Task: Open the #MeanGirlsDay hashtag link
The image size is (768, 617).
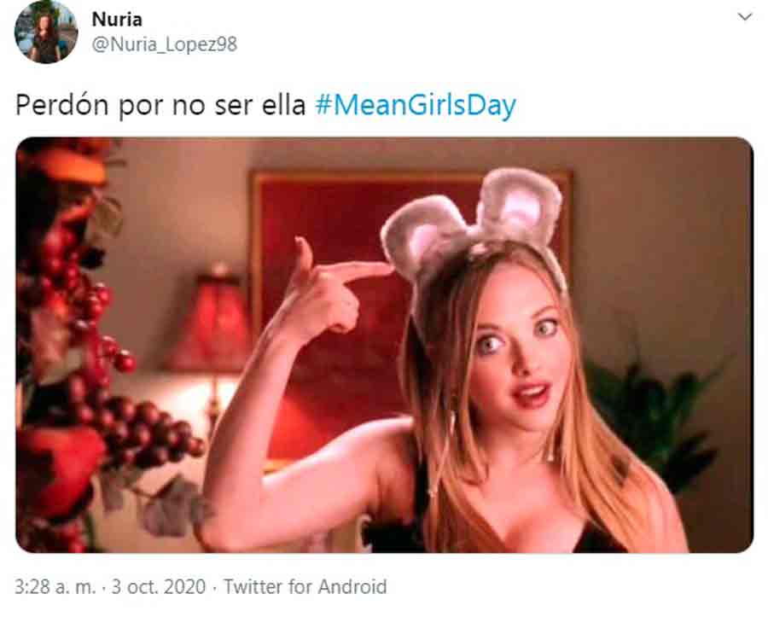Action: point(415,105)
